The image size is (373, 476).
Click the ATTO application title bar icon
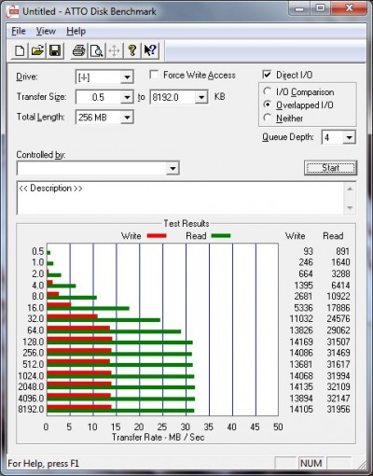(13, 12)
